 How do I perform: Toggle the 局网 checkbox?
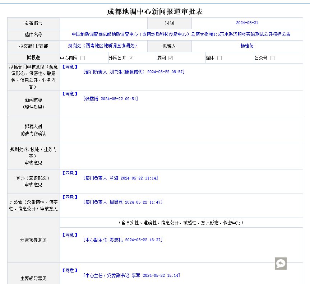171,58
